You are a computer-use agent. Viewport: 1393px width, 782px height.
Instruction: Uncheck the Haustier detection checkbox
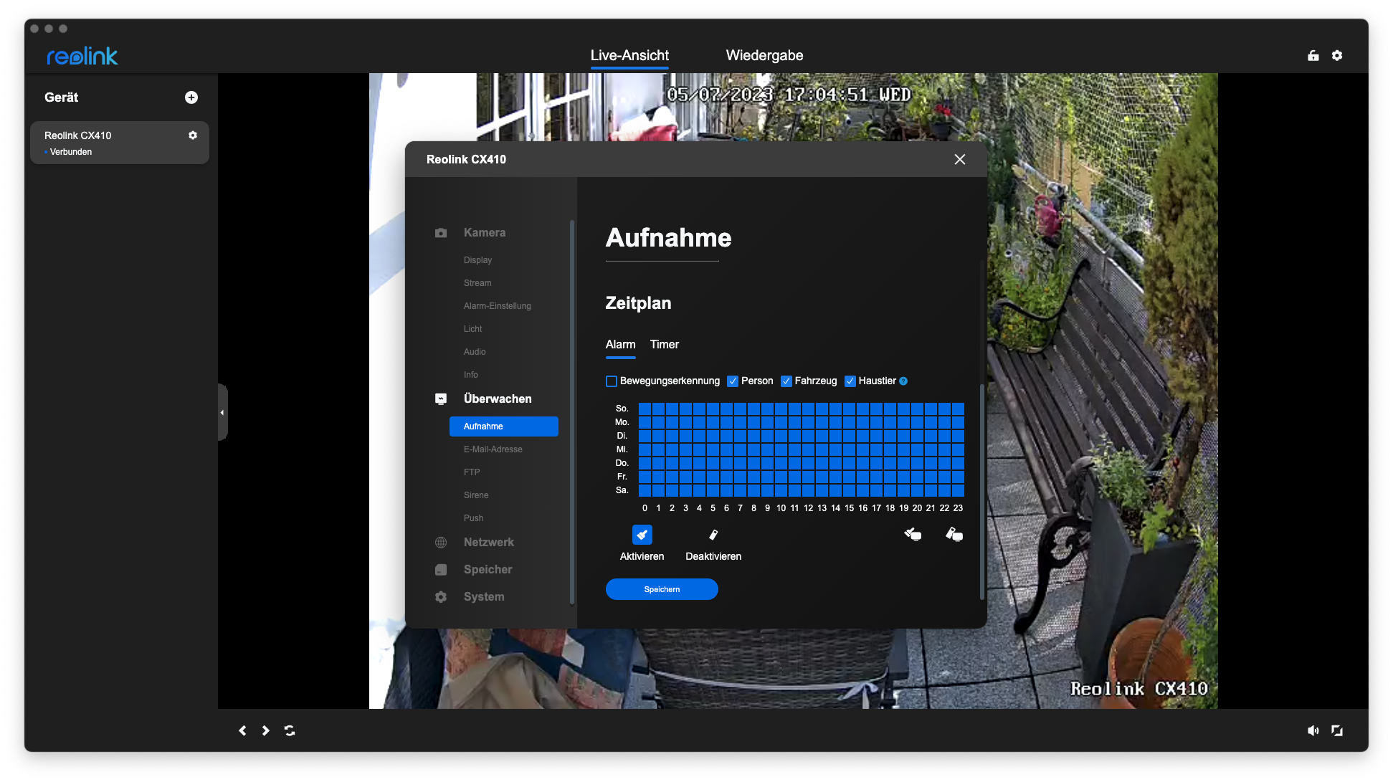[850, 381]
